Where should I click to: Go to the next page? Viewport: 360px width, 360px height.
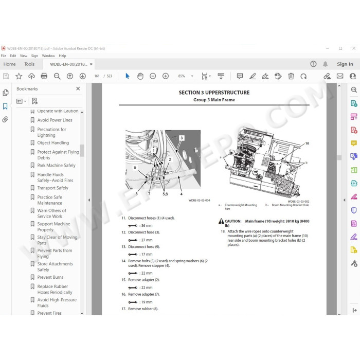pyautogui.click(x=83, y=76)
